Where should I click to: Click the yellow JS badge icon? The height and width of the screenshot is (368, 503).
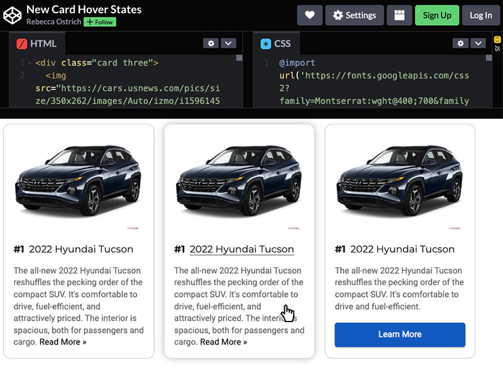[x=497, y=40]
